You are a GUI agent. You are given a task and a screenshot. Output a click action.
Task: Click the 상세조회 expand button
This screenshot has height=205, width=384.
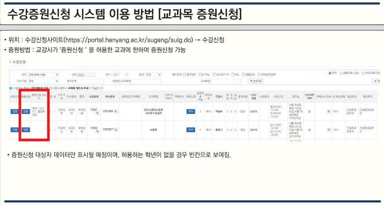[256, 81]
